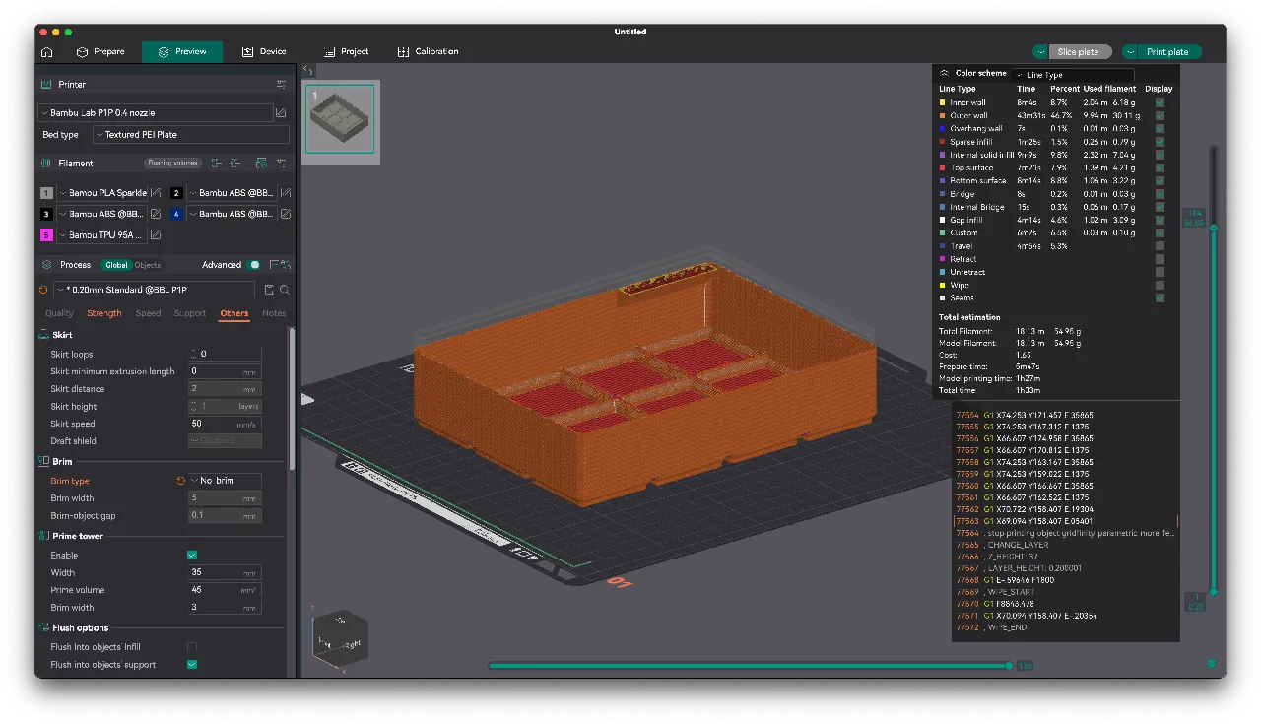Add a new filament with the plus icon

coord(216,163)
